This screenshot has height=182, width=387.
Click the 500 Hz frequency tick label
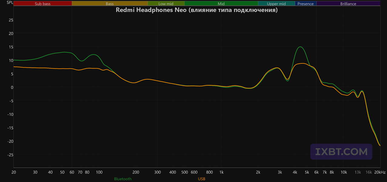click(x=185, y=172)
